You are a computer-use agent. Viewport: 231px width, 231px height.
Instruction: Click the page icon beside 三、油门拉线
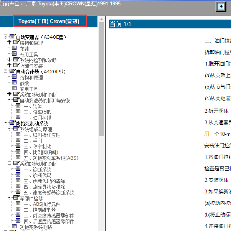(x=18, y=117)
